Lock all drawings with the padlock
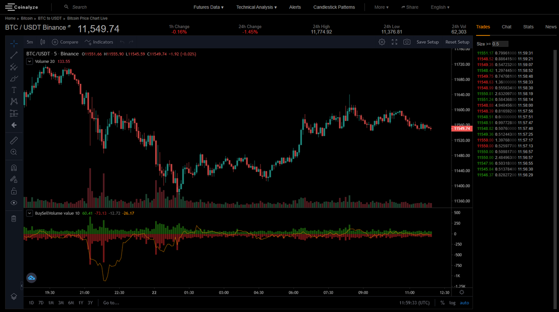Viewport: 559px width, 312px height. click(x=14, y=191)
